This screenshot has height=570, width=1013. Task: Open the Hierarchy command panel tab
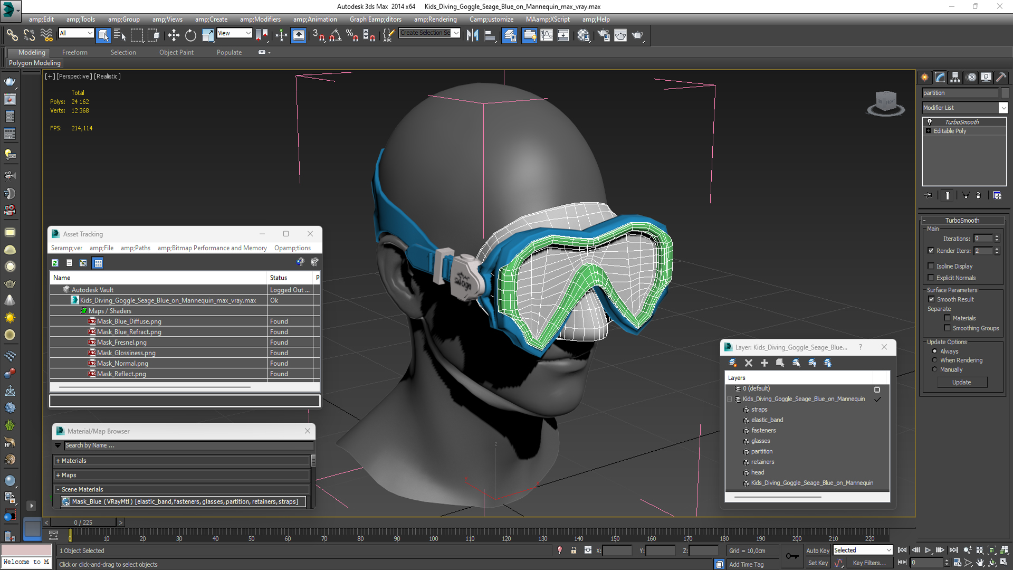[x=955, y=77]
